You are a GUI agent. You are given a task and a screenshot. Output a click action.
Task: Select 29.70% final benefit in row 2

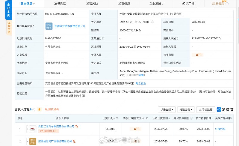coord(183,142)
